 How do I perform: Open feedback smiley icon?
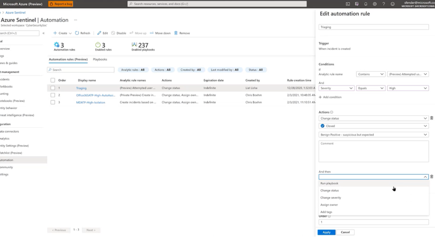coord(393,4)
